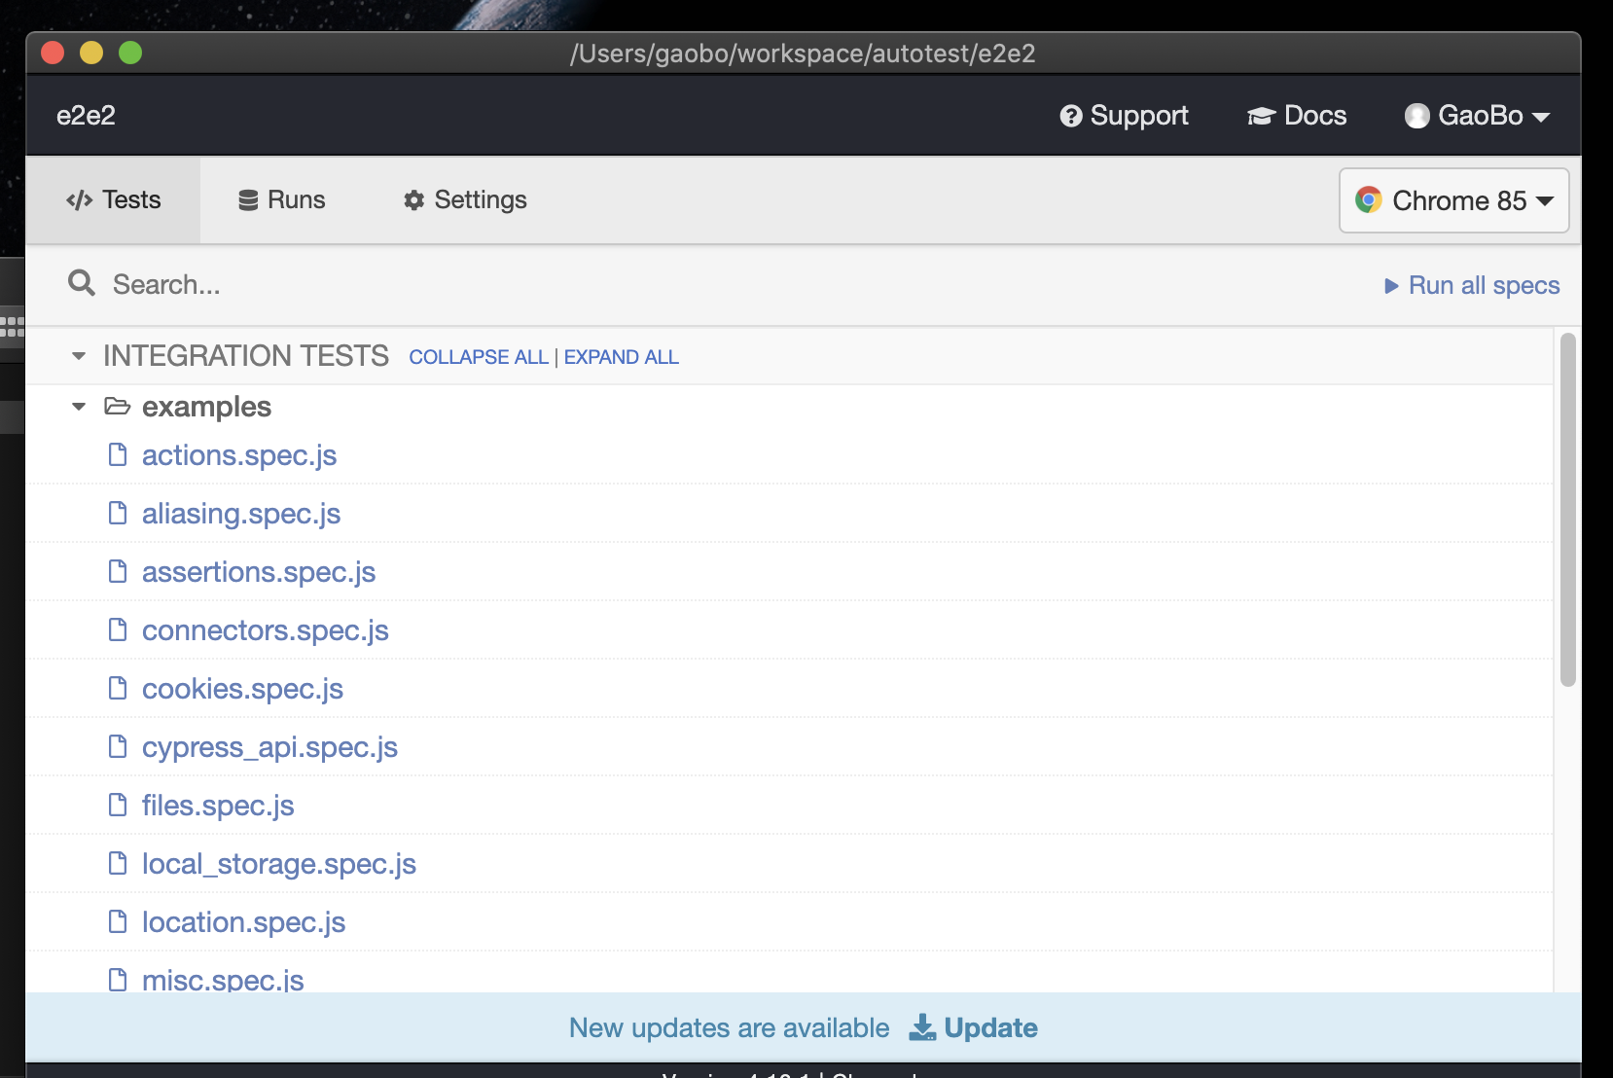1613x1078 pixels.
Task: Click the Support question mark icon
Action: tap(1071, 116)
